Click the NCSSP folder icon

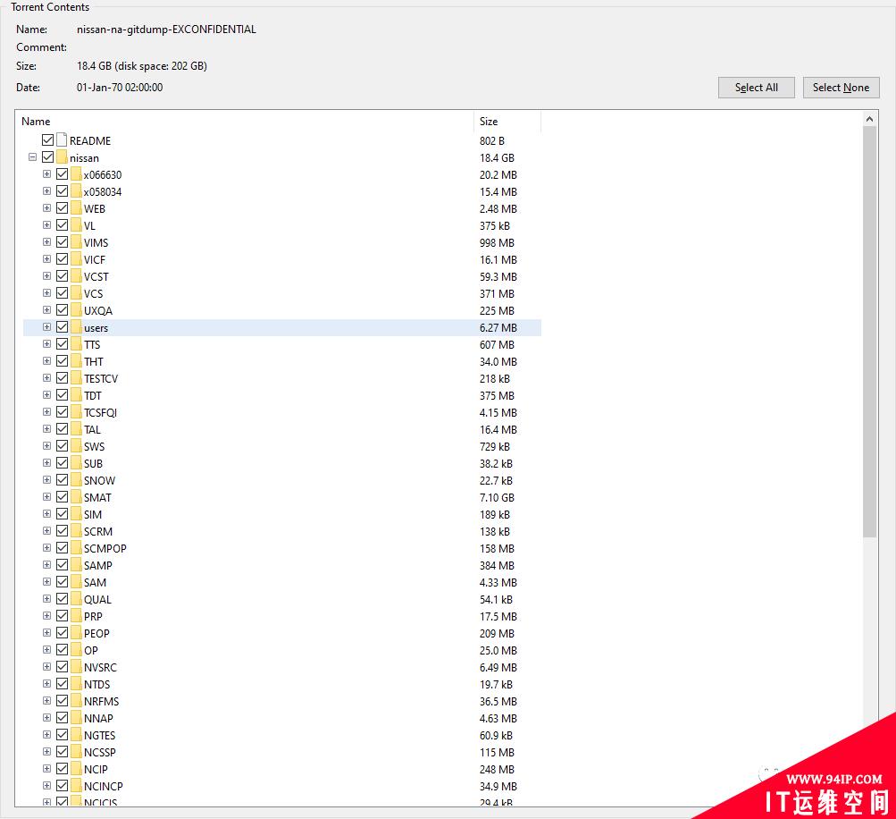(76, 752)
